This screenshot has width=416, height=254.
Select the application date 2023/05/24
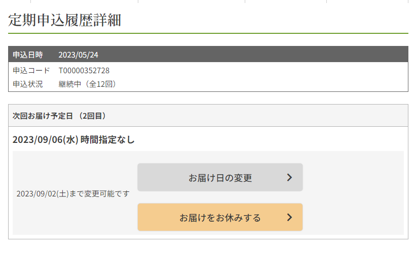click(x=78, y=55)
